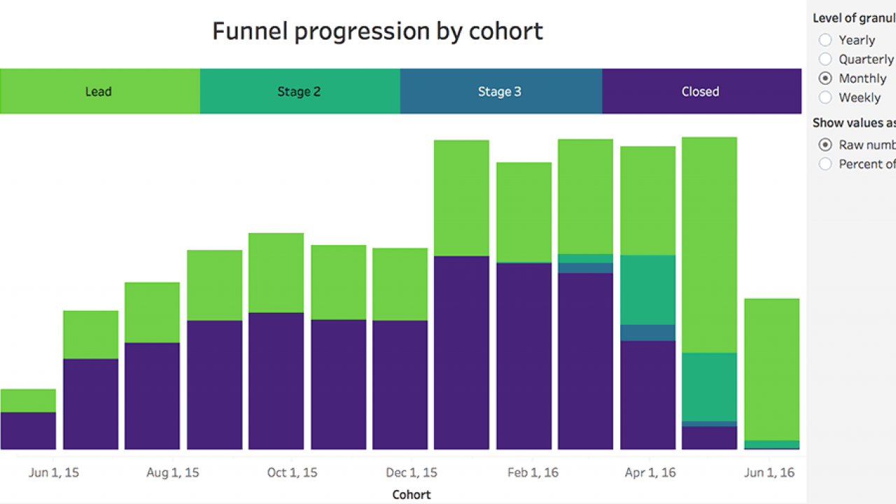Image resolution: width=896 pixels, height=504 pixels.
Task: Click the Funnel progression by cohort title
Action: [377, 31]
